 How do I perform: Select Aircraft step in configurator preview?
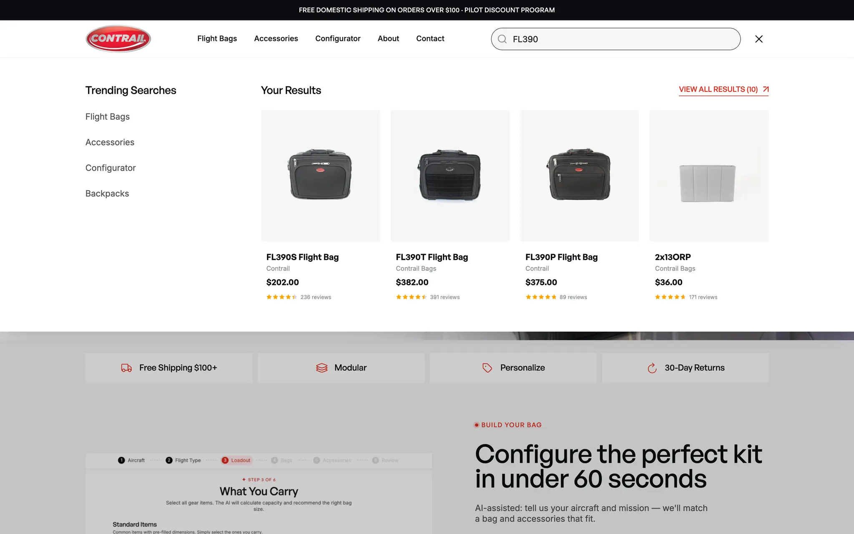point(131,460)
